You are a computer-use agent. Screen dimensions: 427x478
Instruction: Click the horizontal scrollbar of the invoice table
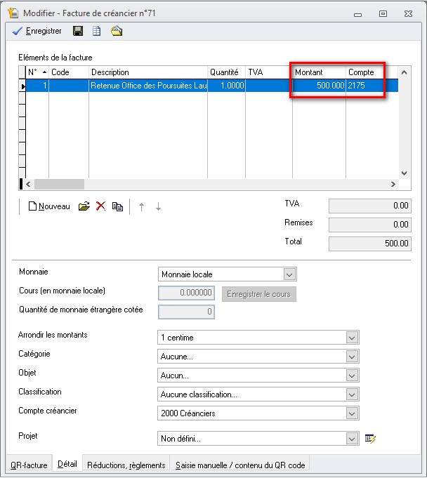click(x=211, y=184)
